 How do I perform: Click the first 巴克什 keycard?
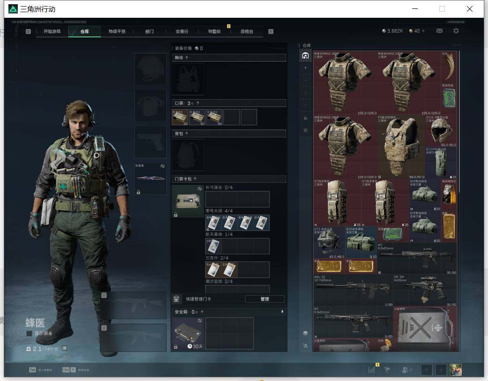pos(214,269)
